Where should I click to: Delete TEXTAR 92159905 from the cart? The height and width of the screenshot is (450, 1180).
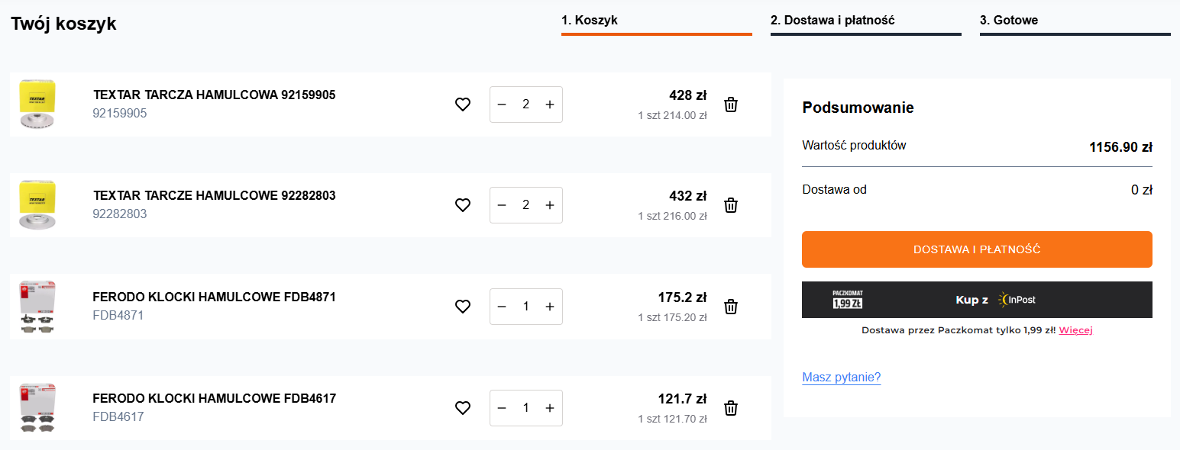tap(731, 104)
